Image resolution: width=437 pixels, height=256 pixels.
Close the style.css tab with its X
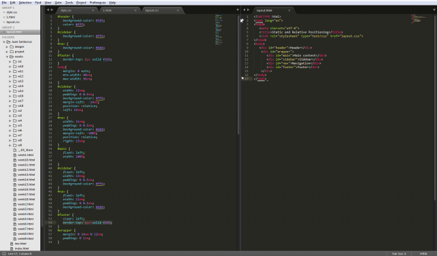coord(93,10)
